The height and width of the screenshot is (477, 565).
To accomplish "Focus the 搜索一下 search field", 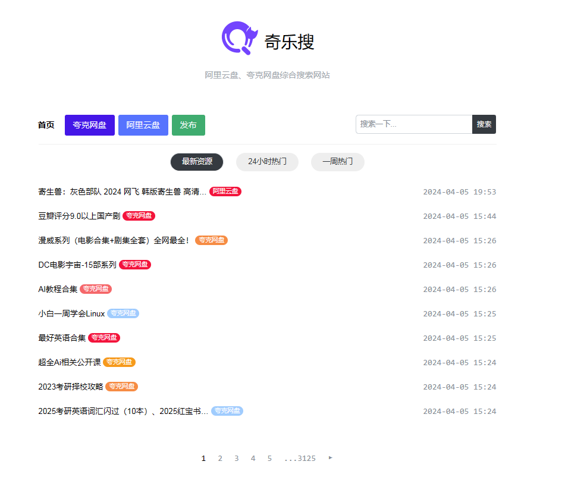I will pos(414,124).
